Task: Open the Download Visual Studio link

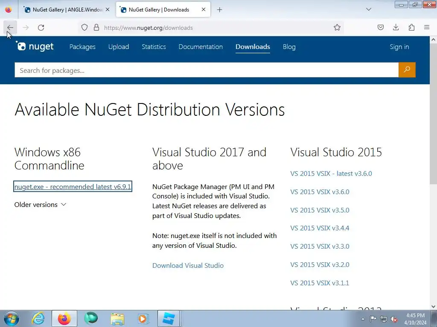Action: coord(188,266)
